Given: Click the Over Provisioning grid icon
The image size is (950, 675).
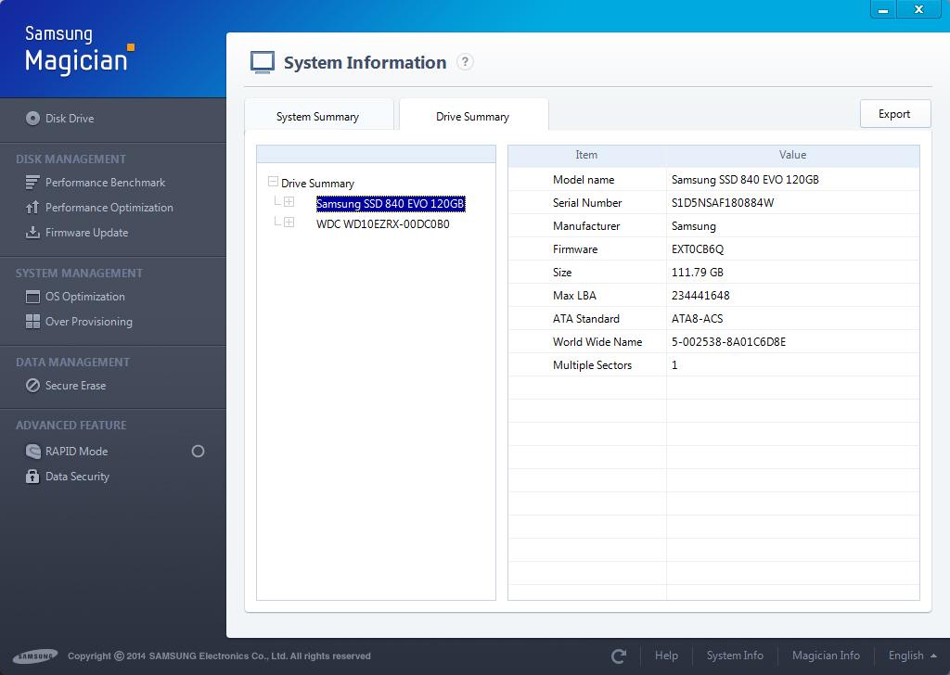Looking at the screenshot, I should coord(32,322).
